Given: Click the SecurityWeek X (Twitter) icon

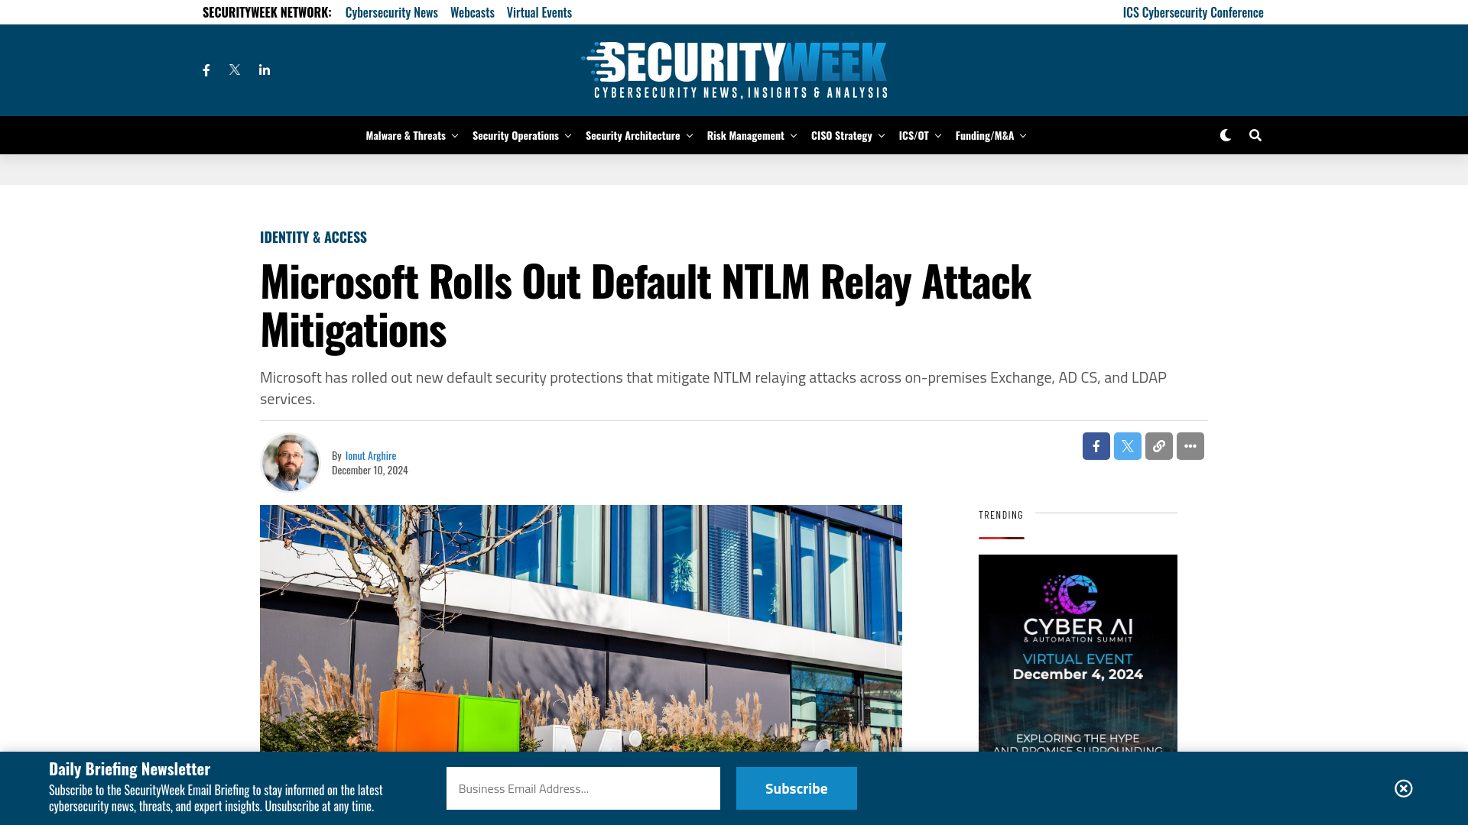Looking at the screenshot, I should pyautogui.click(x=235, y=70).
